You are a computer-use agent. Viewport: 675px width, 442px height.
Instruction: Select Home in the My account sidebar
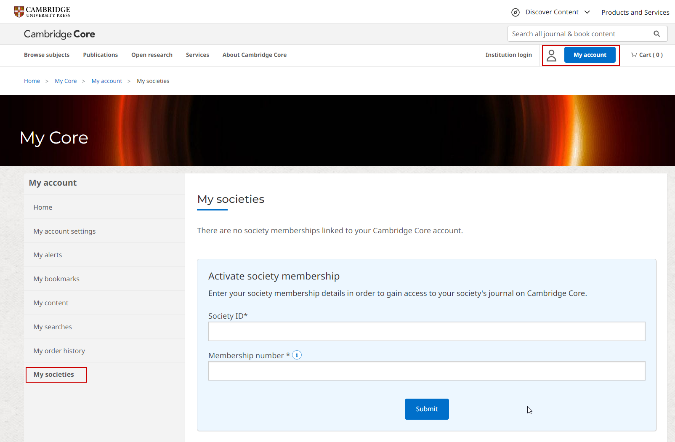[x=104, y=207]
